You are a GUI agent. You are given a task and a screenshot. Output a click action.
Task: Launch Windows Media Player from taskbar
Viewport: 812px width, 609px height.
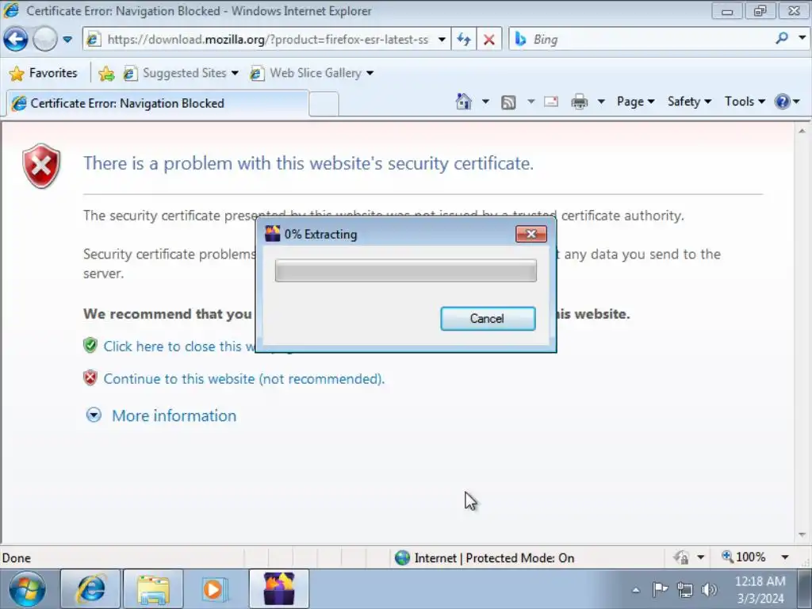point(214,589)
